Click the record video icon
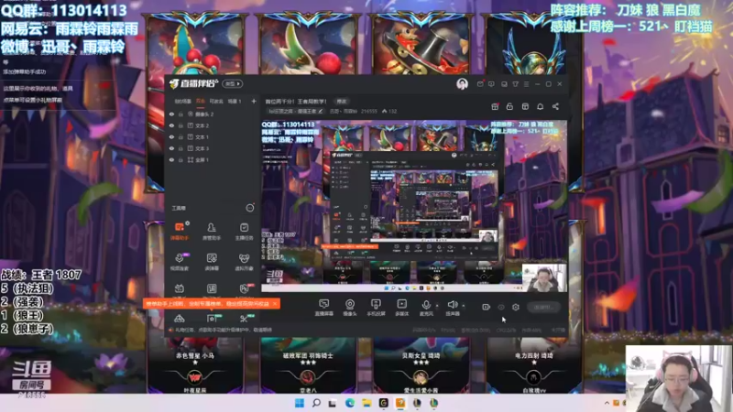Viewport: 733px width, 412px height. click(x=487, y=307)
